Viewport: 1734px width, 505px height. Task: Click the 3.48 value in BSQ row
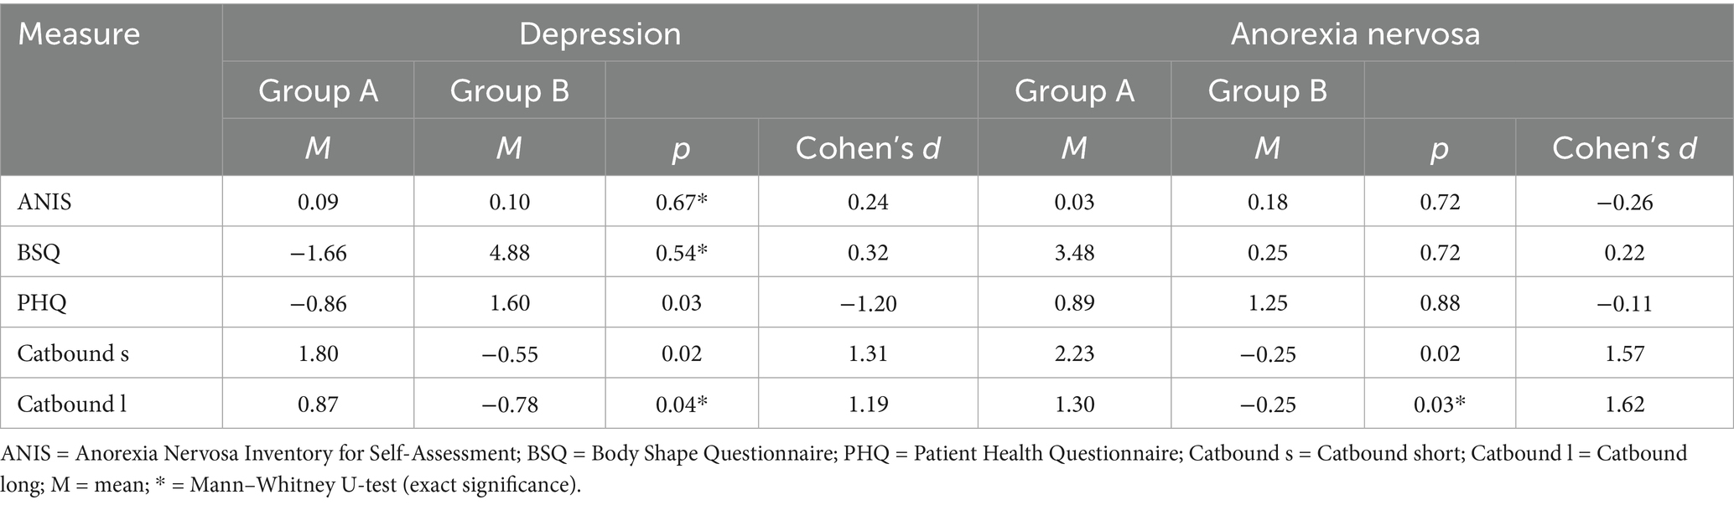pyautogui.click(x=1074, y=253)
